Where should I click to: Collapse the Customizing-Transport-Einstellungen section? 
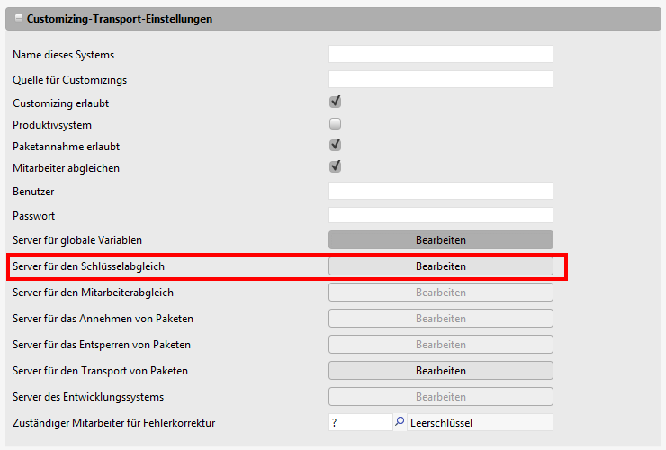tap(19, 19)
